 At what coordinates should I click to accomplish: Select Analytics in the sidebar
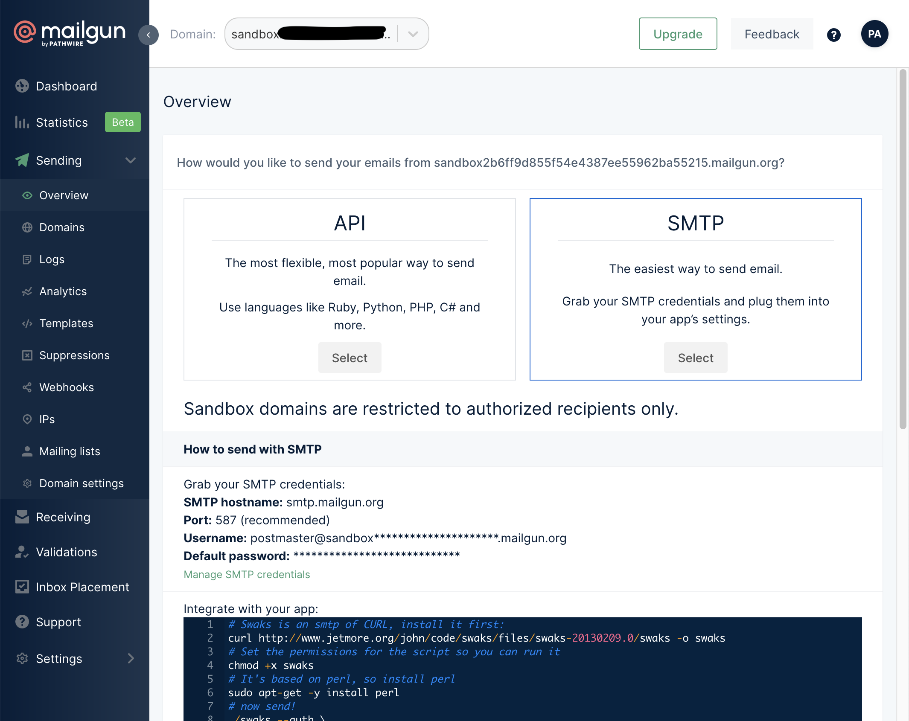[x=63, y=291]
